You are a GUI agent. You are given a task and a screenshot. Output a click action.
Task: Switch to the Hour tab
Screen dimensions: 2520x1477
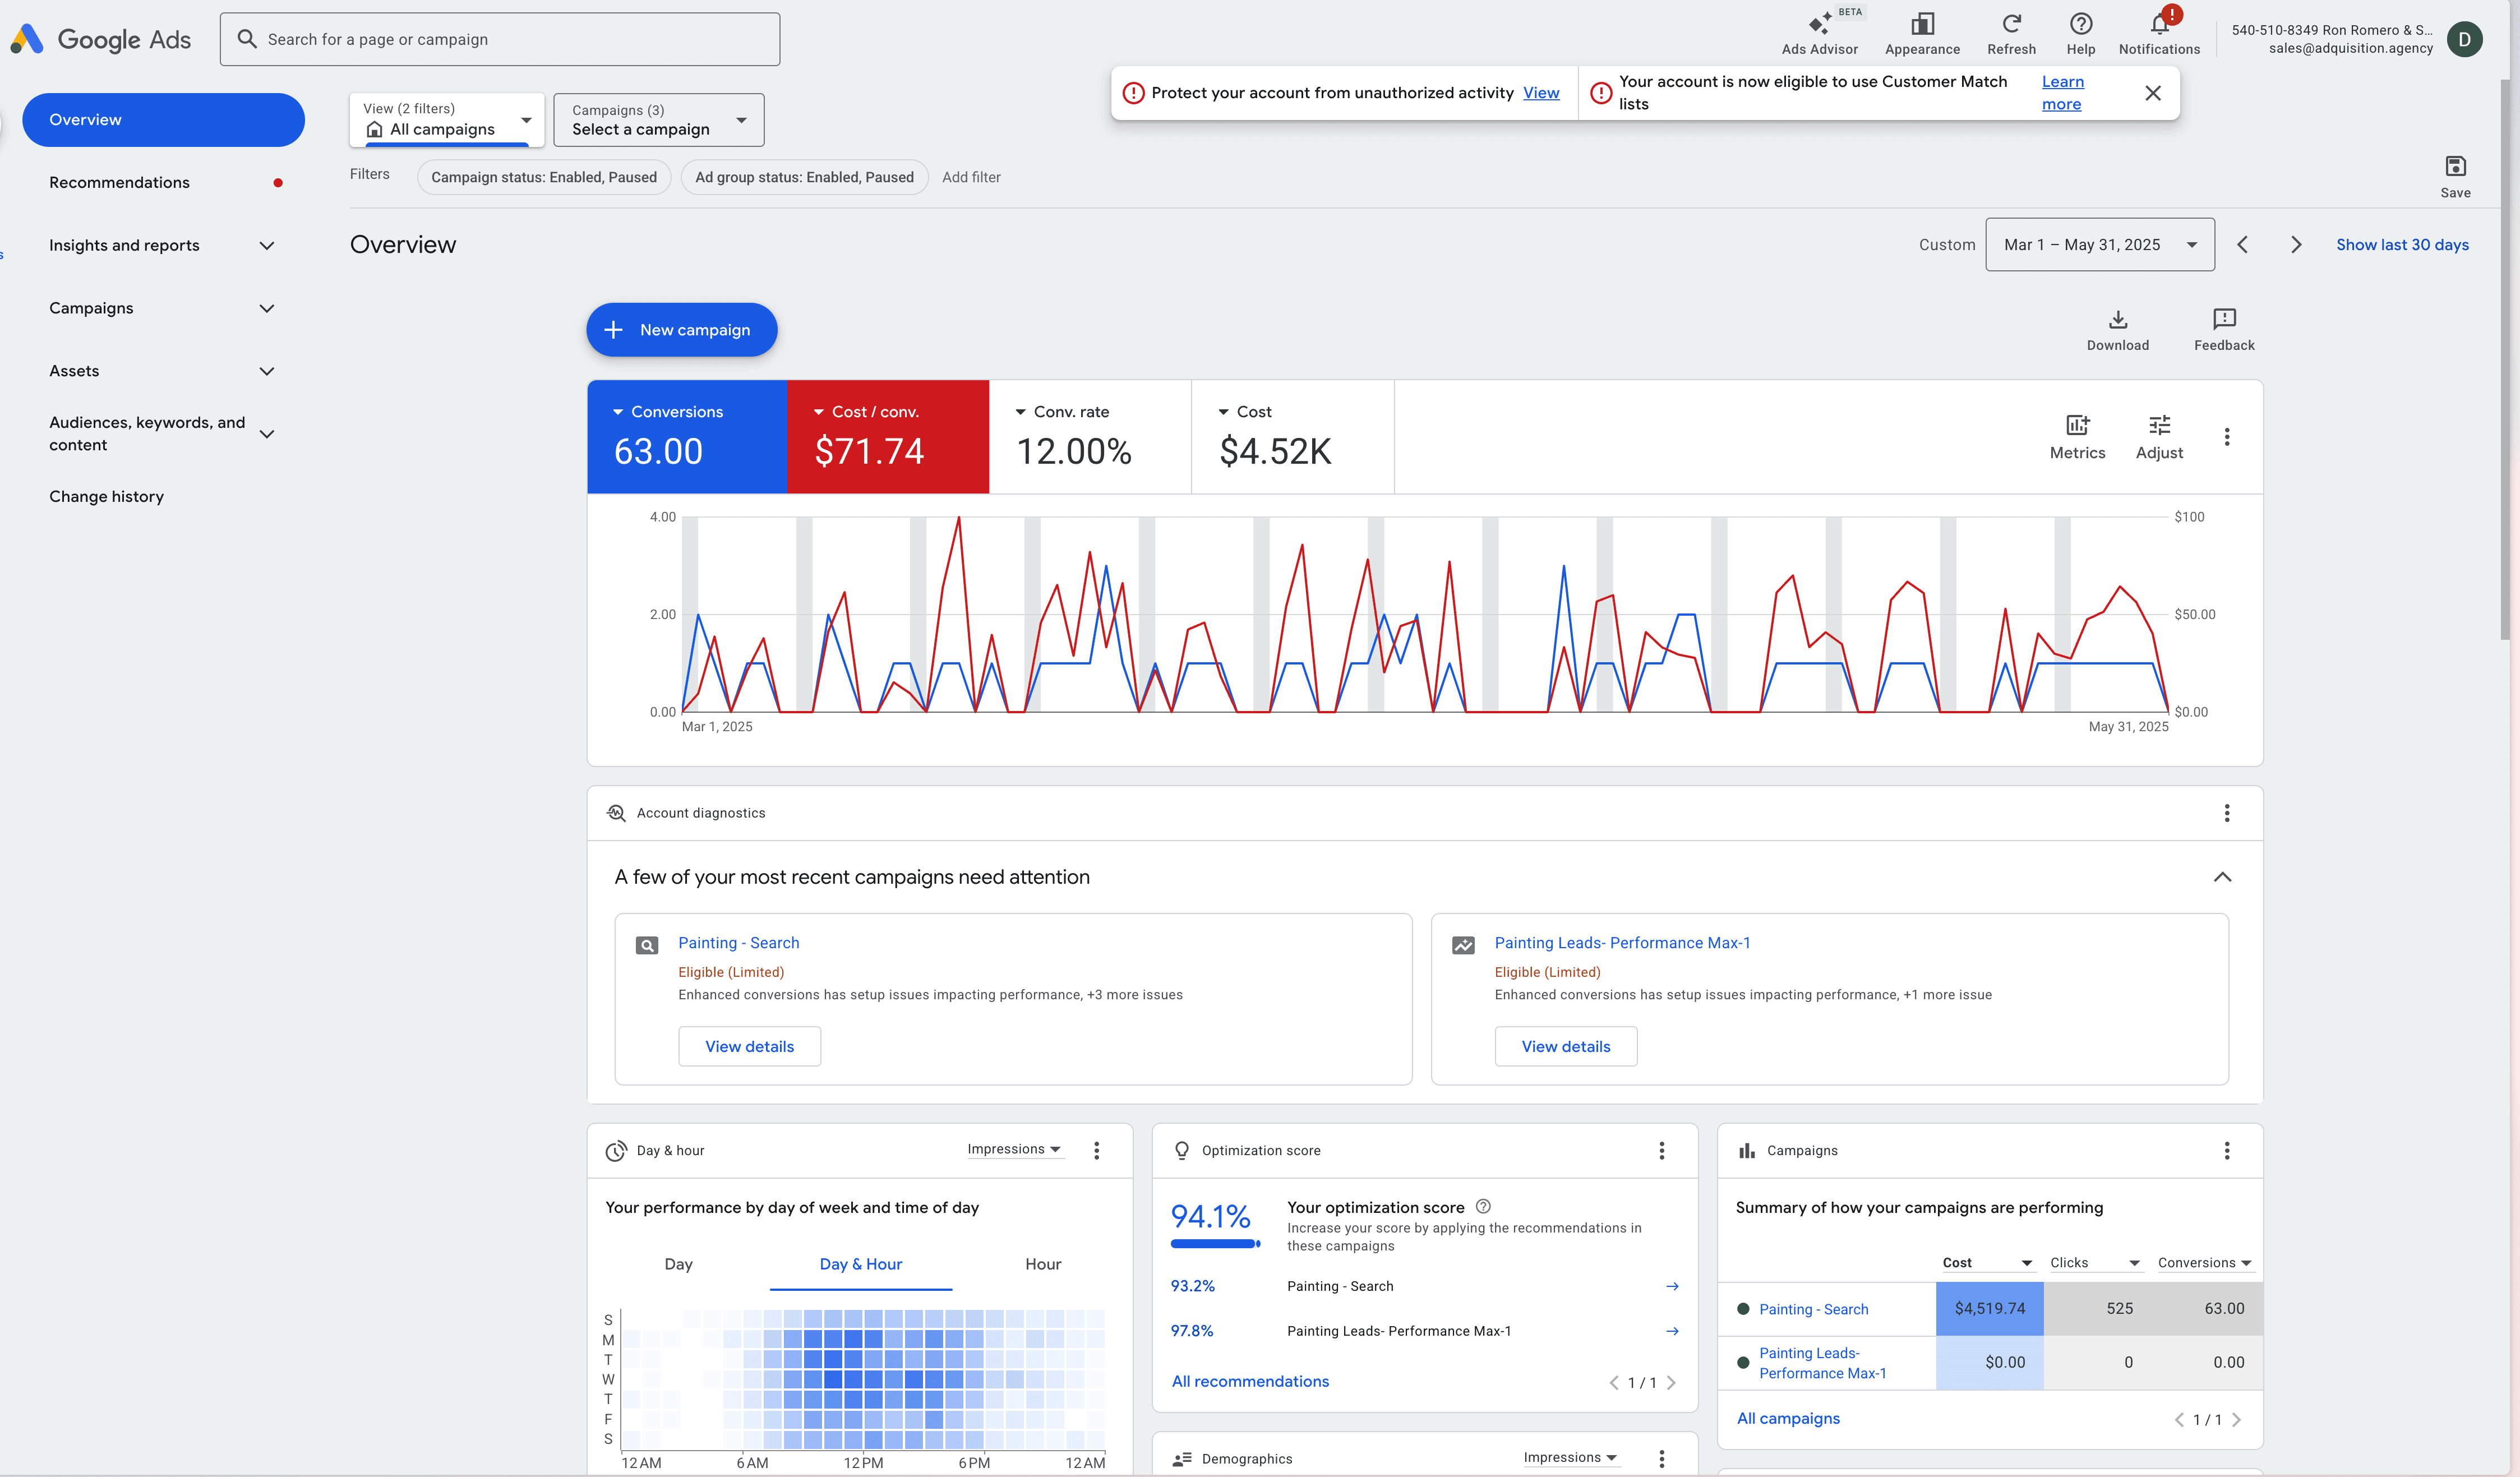click(x=1042, y=1264)
